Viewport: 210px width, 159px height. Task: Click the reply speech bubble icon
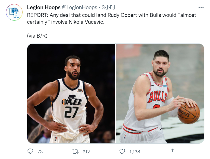pos(30,151)
